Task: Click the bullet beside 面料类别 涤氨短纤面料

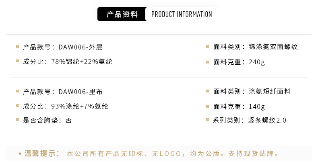Action: (x=208, y=91)
